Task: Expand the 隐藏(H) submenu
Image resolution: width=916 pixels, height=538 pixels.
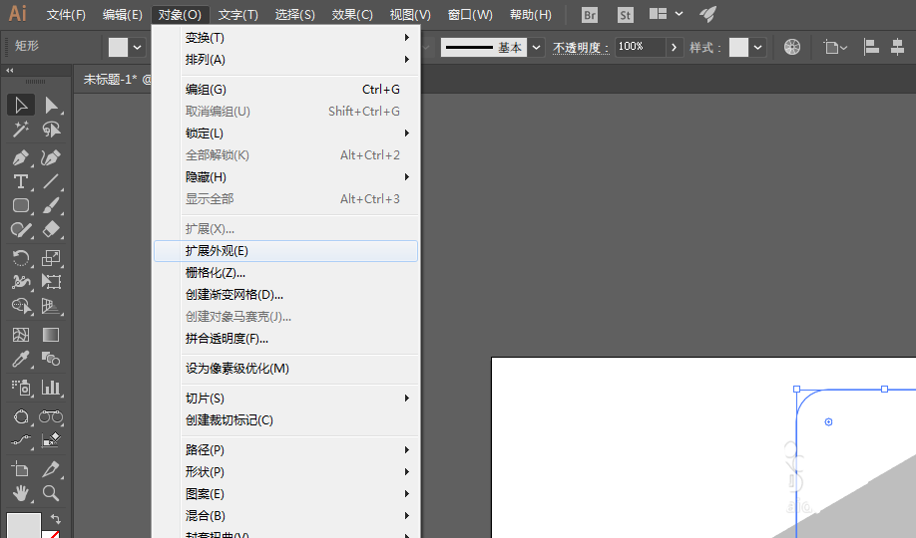Action: click(x=286, y=176)
